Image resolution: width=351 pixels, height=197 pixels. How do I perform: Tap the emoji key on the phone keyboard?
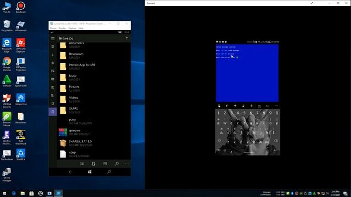225,150
